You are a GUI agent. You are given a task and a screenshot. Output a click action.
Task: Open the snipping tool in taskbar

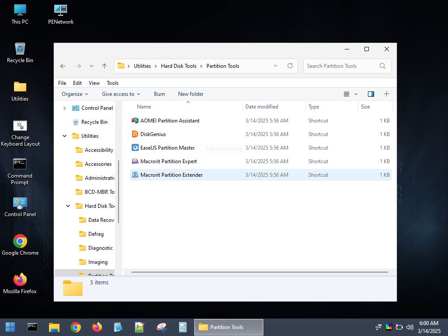coord(161,327)
